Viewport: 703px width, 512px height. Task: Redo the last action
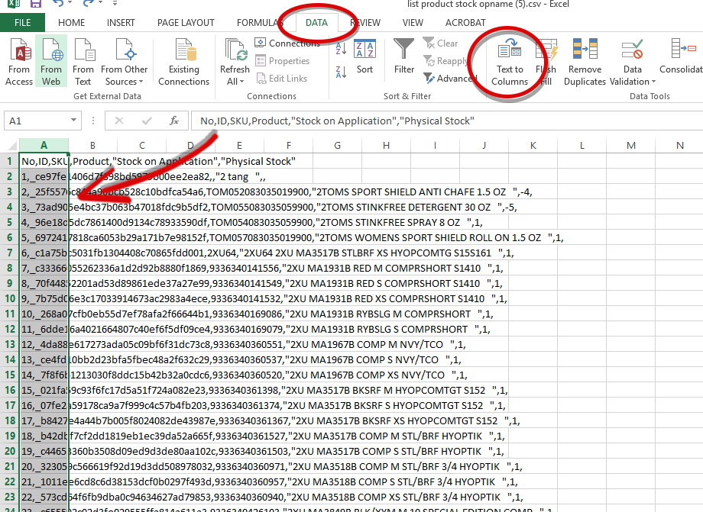tap(88, 4)
